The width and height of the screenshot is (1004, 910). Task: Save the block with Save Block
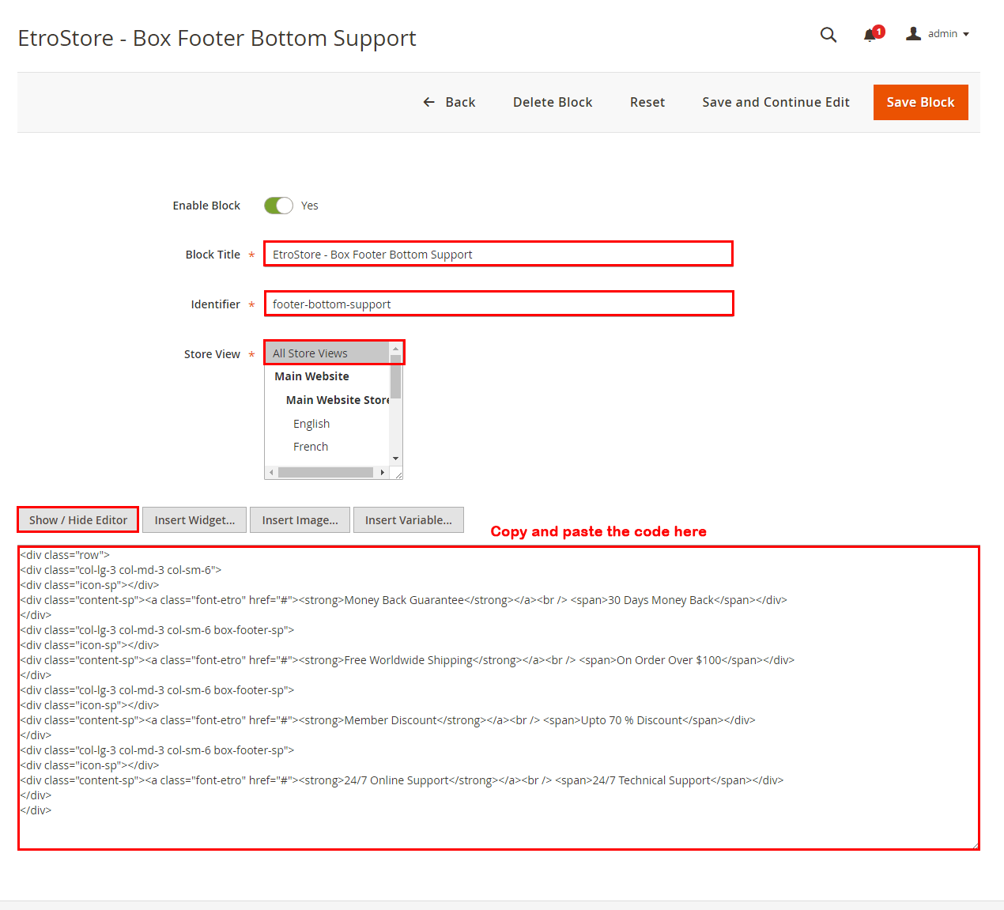click(920, 102)
